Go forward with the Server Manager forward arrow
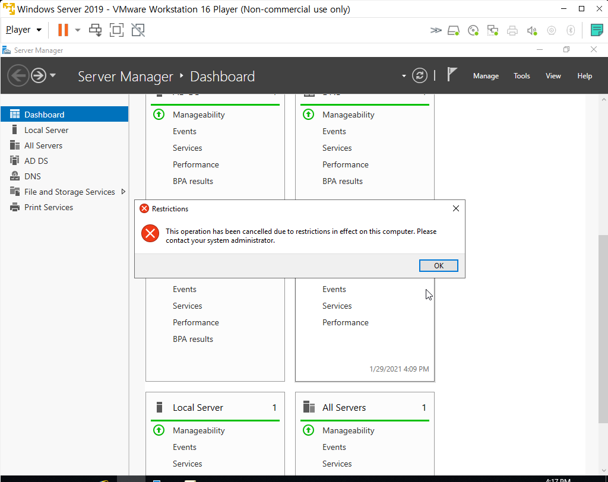The width and height of the screenshot is (608, 482). click(39, 75)
